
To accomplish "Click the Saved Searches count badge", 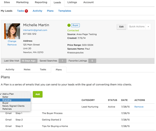I will 62,61.
